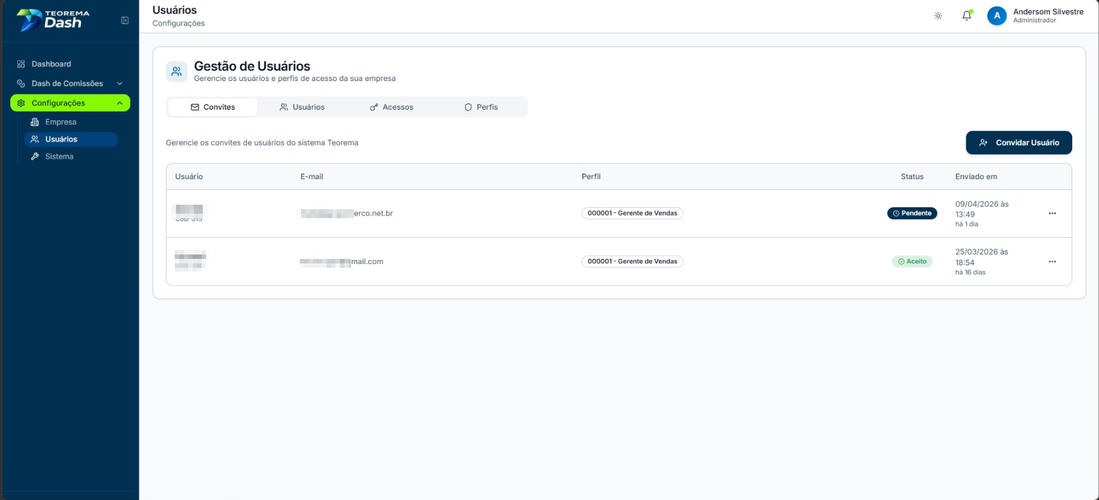Click the Gestão de Usuários heading

pos(252,66)
